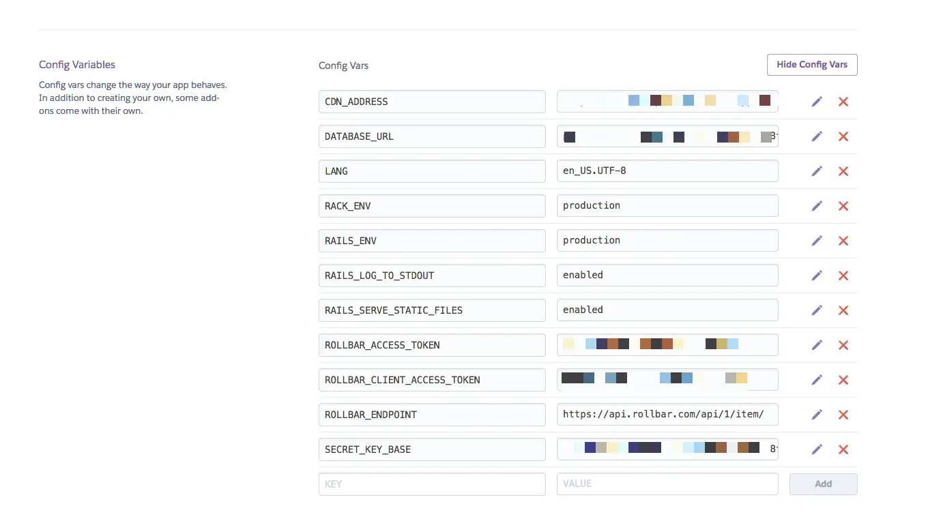
Task: Click the SECRET_KEY_BASE value field
Action: pyautogui.click(x=667, y=449)
